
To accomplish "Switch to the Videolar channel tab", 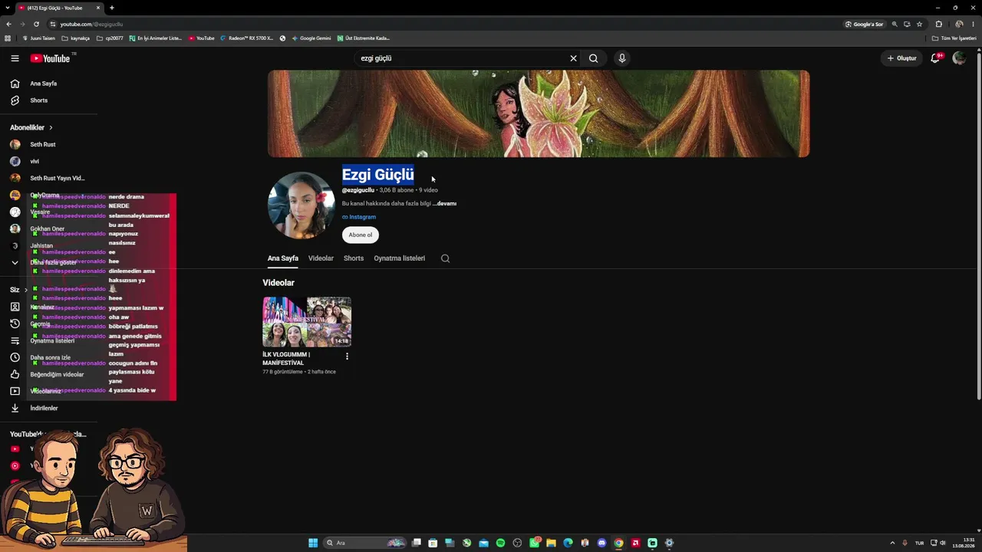I will 321,258.
